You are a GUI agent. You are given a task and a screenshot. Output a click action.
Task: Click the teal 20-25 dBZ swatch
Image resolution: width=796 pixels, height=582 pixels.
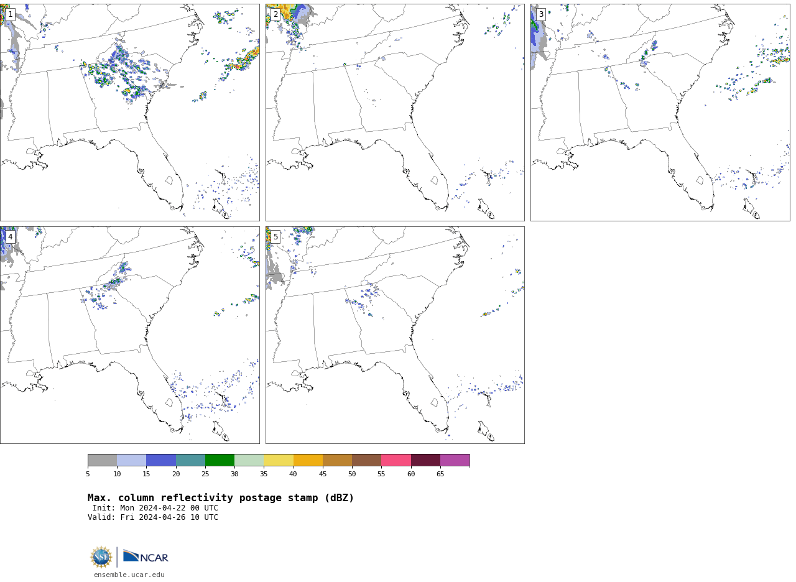tap(190, 460)
